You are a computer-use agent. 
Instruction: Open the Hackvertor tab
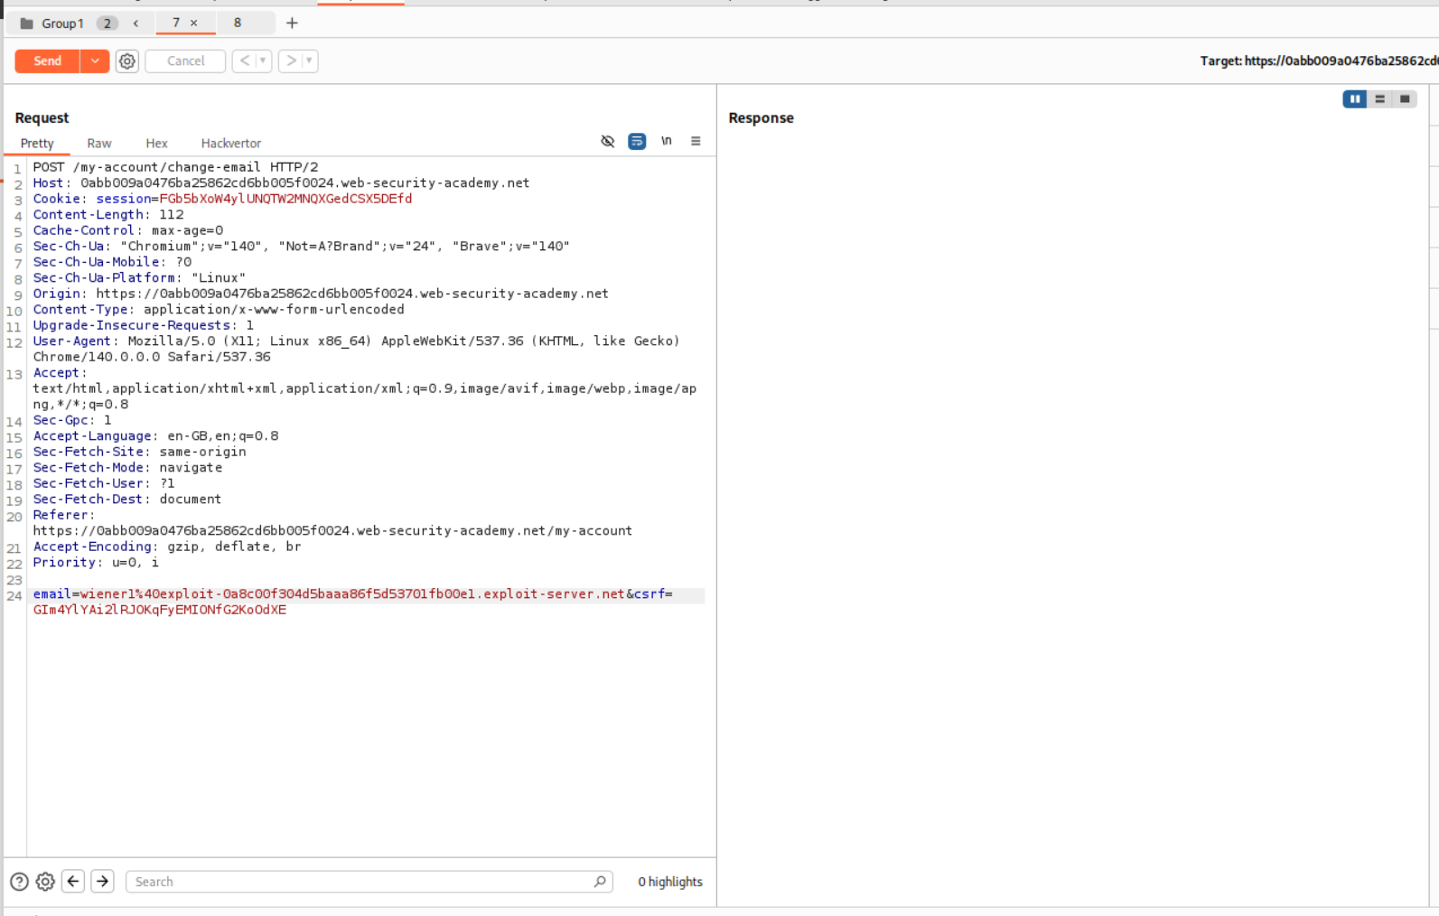(x=230, y=143)
